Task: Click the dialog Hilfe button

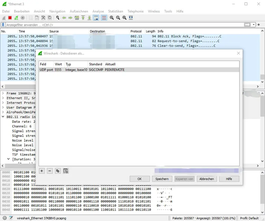Action: [x=229, y=179]
